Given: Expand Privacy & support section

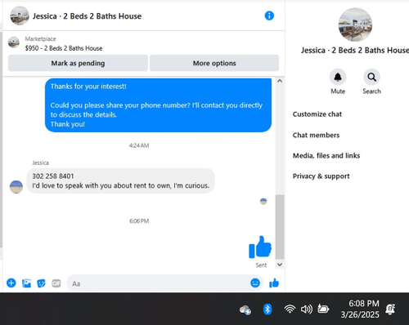Looking at the screenshot, I should point(321,176).
